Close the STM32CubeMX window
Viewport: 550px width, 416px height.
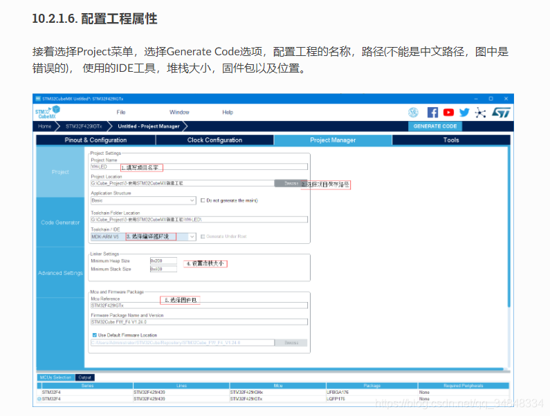click(x=506, y=99)
